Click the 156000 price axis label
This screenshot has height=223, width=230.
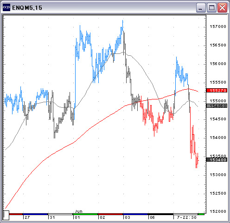[218, 64]
